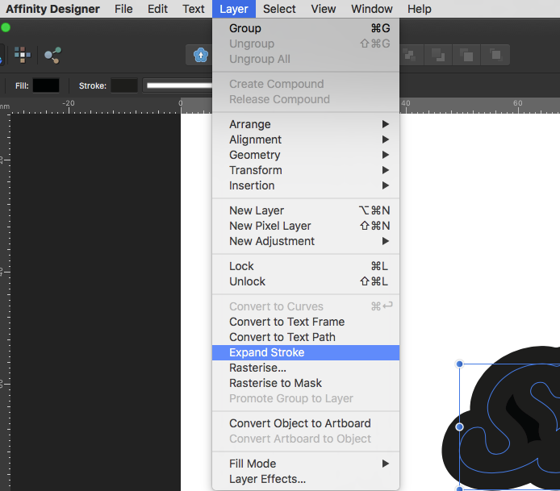Choose New Pixel Layer

click(306, 226)
